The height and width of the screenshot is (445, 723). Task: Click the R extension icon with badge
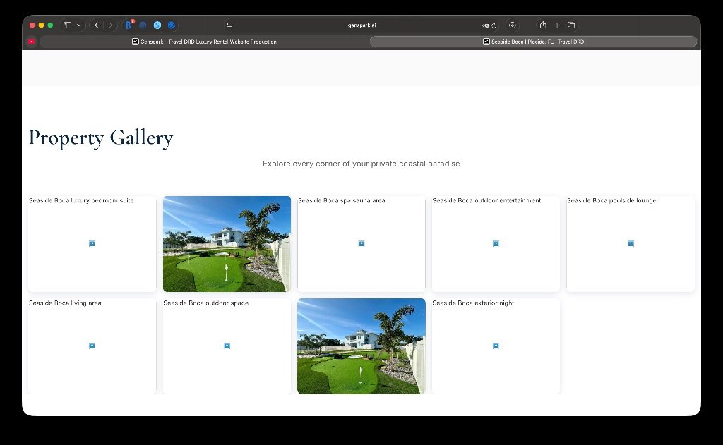click(x=129, y=25)
